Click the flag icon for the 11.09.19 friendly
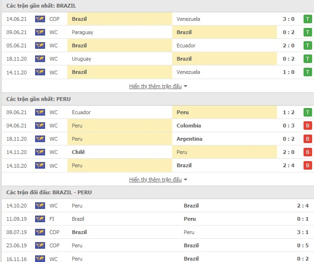The image size is (314, 262). point(40,219)
